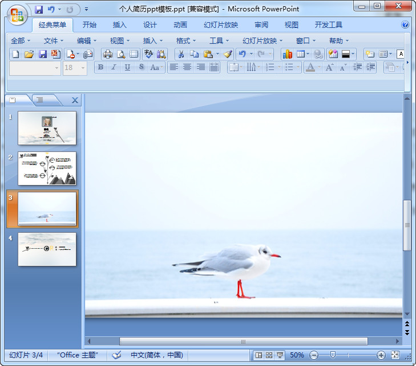Expand Quick Access Toolbar customize arrow
This screenshot has height=366, width=416.
87,9
